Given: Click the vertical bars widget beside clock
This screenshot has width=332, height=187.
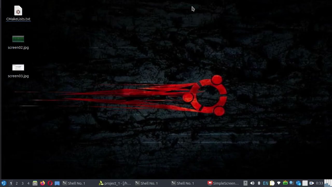Looking at the screenshot, I should [328, 183].
